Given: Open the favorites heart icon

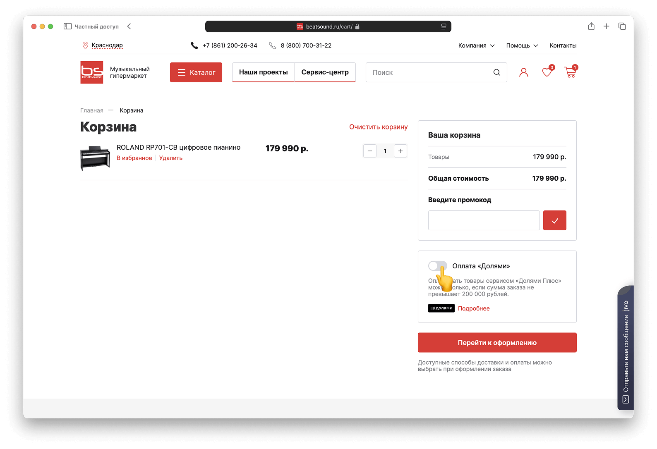Looking at the screenshot, I should pyautogui.click(x=547, y=72).
